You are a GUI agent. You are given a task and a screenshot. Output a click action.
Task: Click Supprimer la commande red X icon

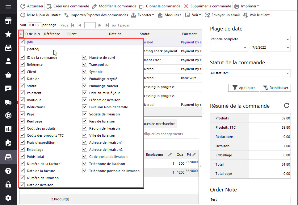click(186, 6)
